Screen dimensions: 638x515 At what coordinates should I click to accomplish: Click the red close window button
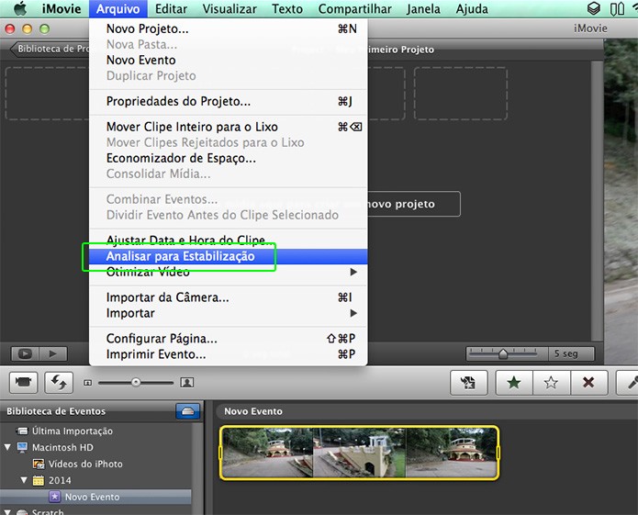click(10, 28)
